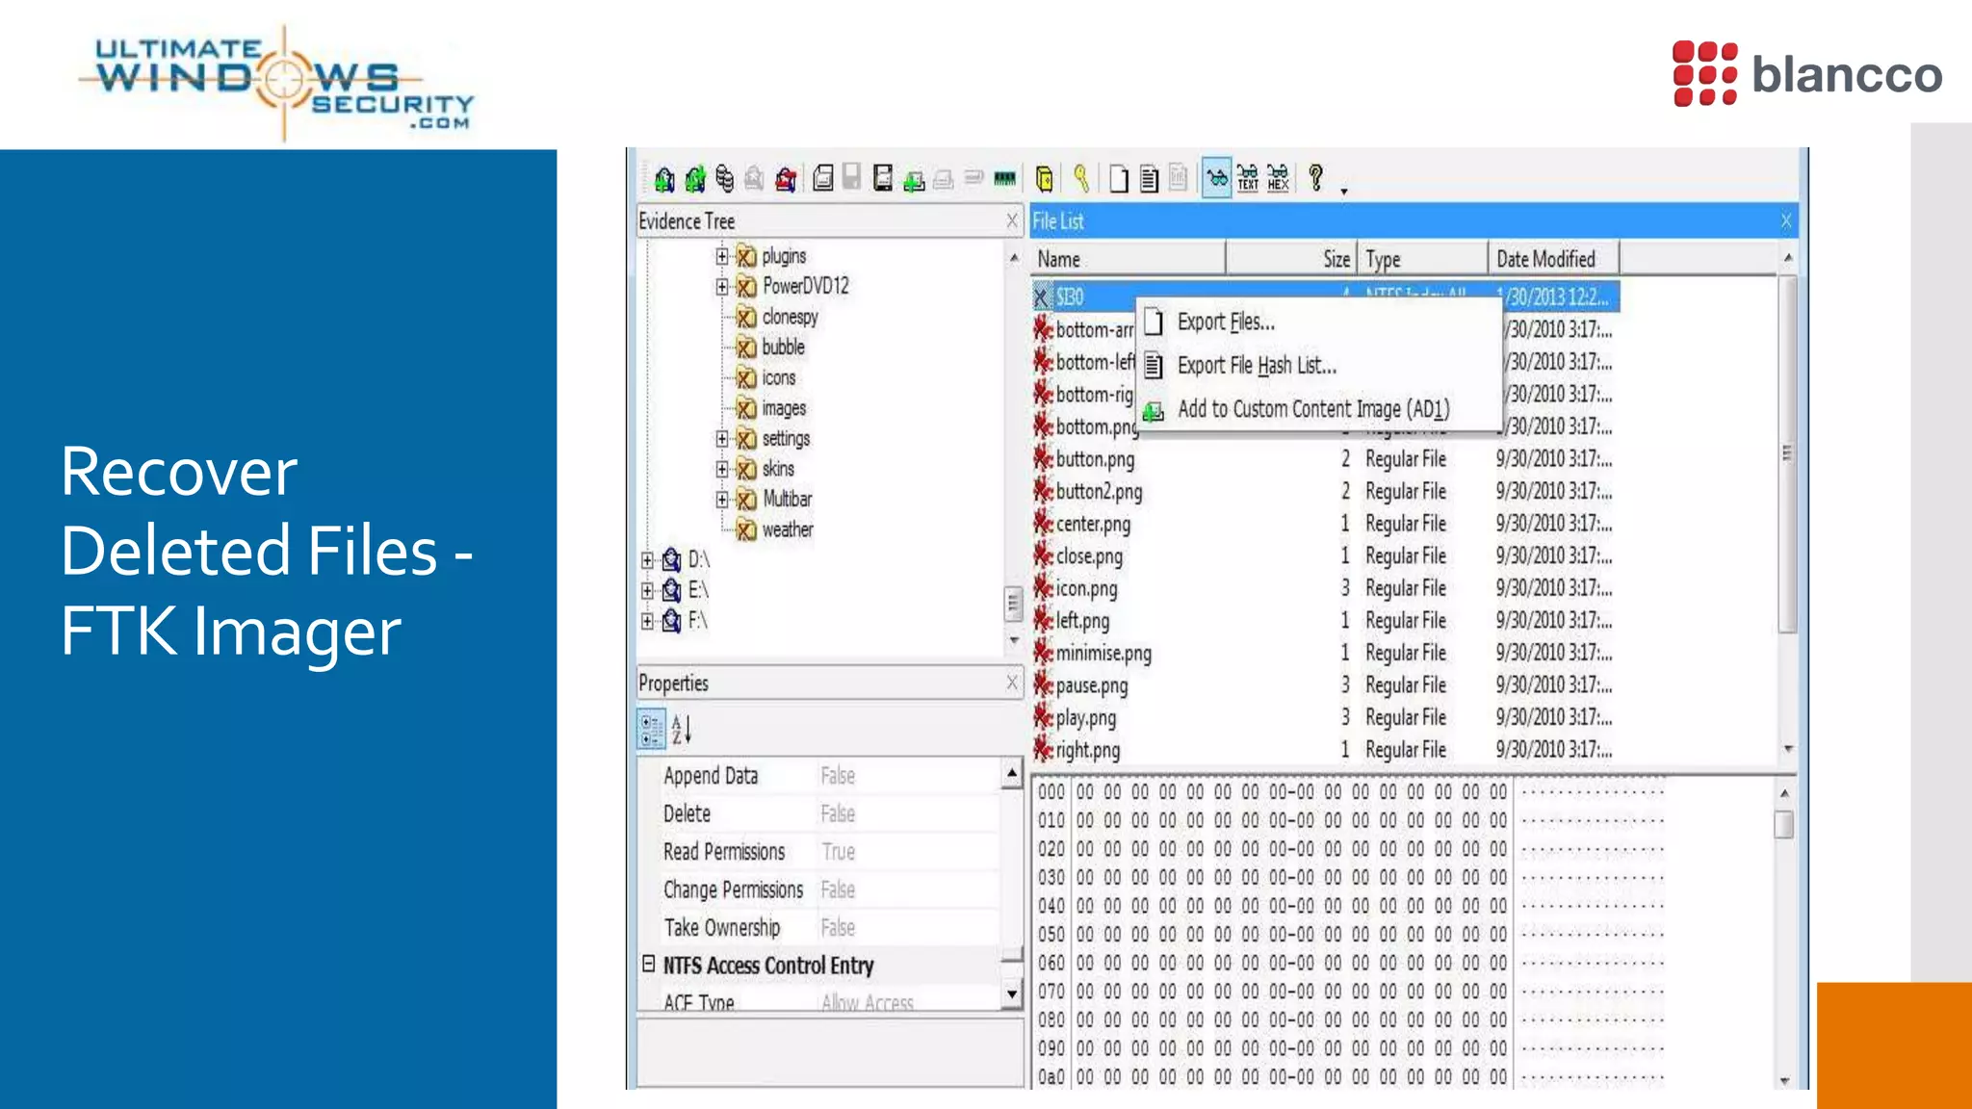
Task: Close the File List pane
Action: coord(1786,220)
